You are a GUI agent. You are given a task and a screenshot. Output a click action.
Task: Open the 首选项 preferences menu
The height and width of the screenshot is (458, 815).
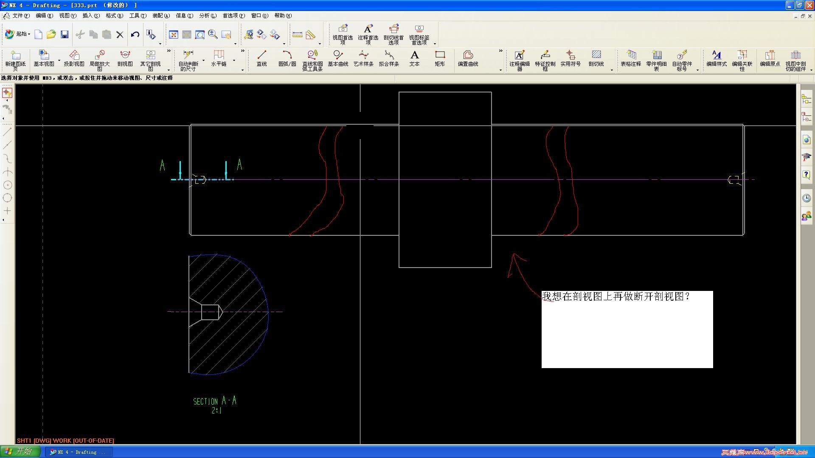233,16
